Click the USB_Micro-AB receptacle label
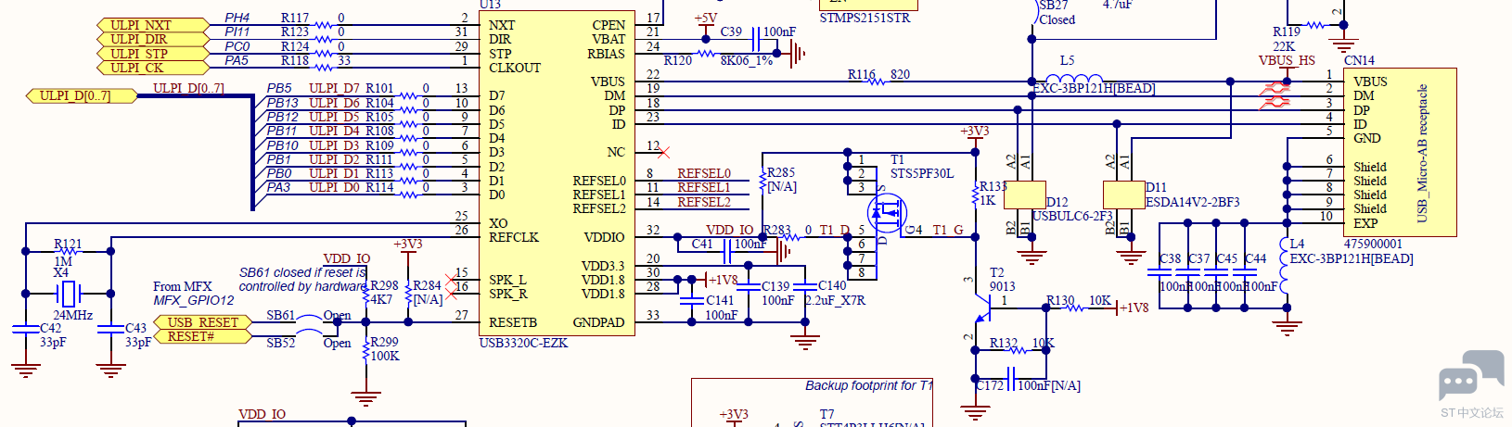The width and height of the screenshot is (1512, 427). (1421, 153)
